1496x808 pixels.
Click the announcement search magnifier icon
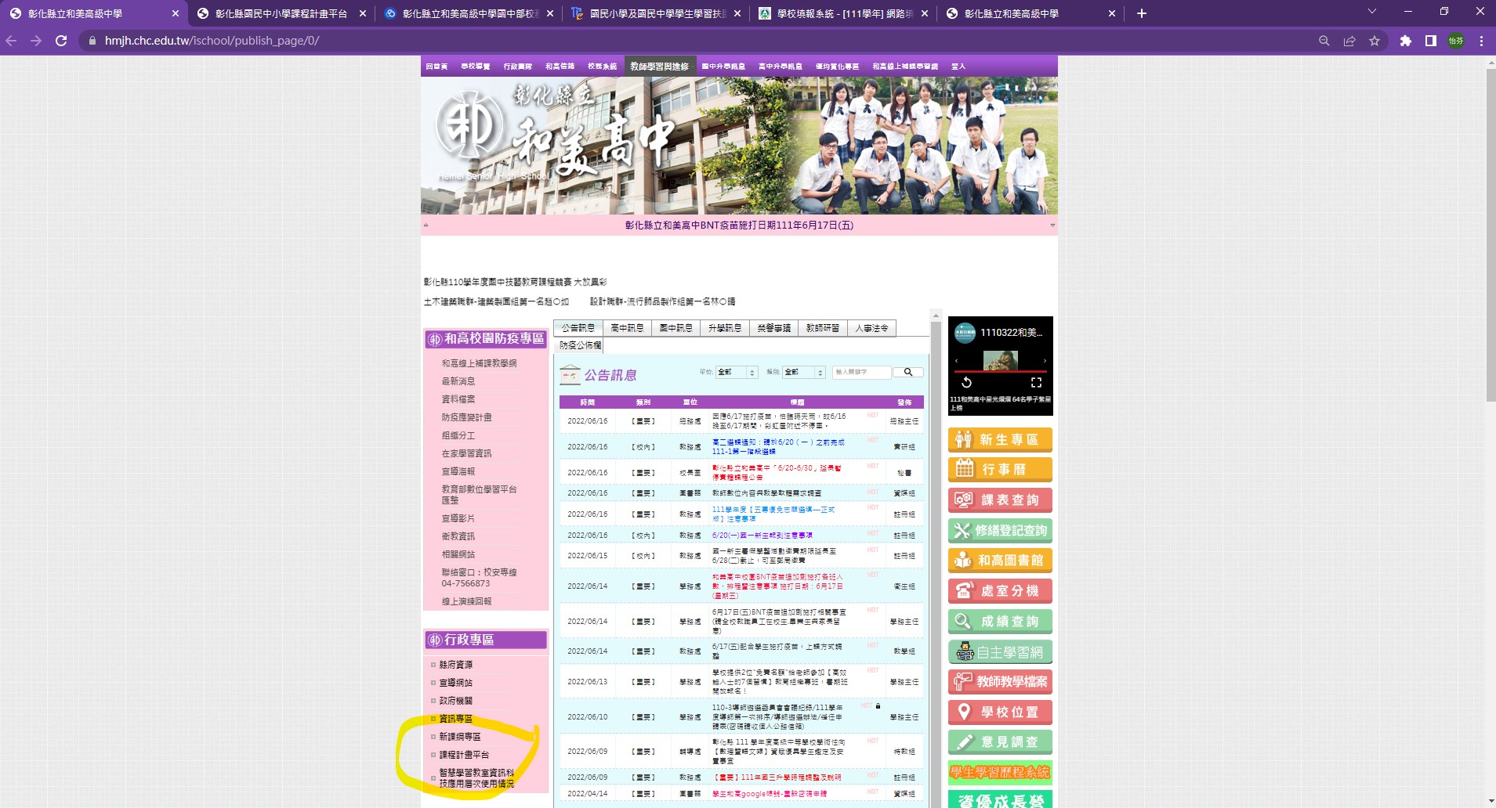907,372
